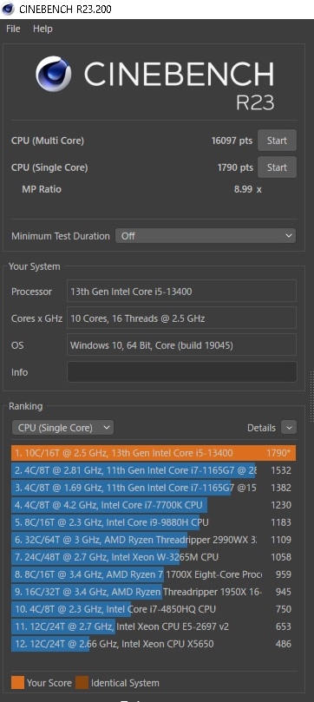314x702 pixels.
Task: Open the Minimum Test Duration dropdown
Action: coord(206,236)
